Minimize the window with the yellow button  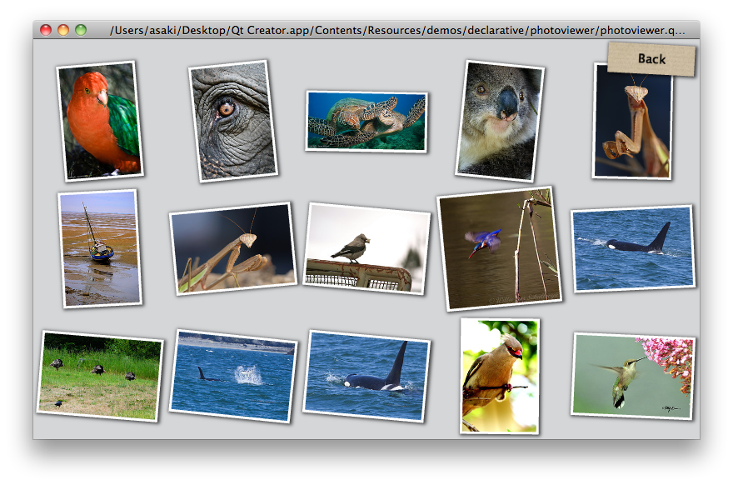click(63, 30)
